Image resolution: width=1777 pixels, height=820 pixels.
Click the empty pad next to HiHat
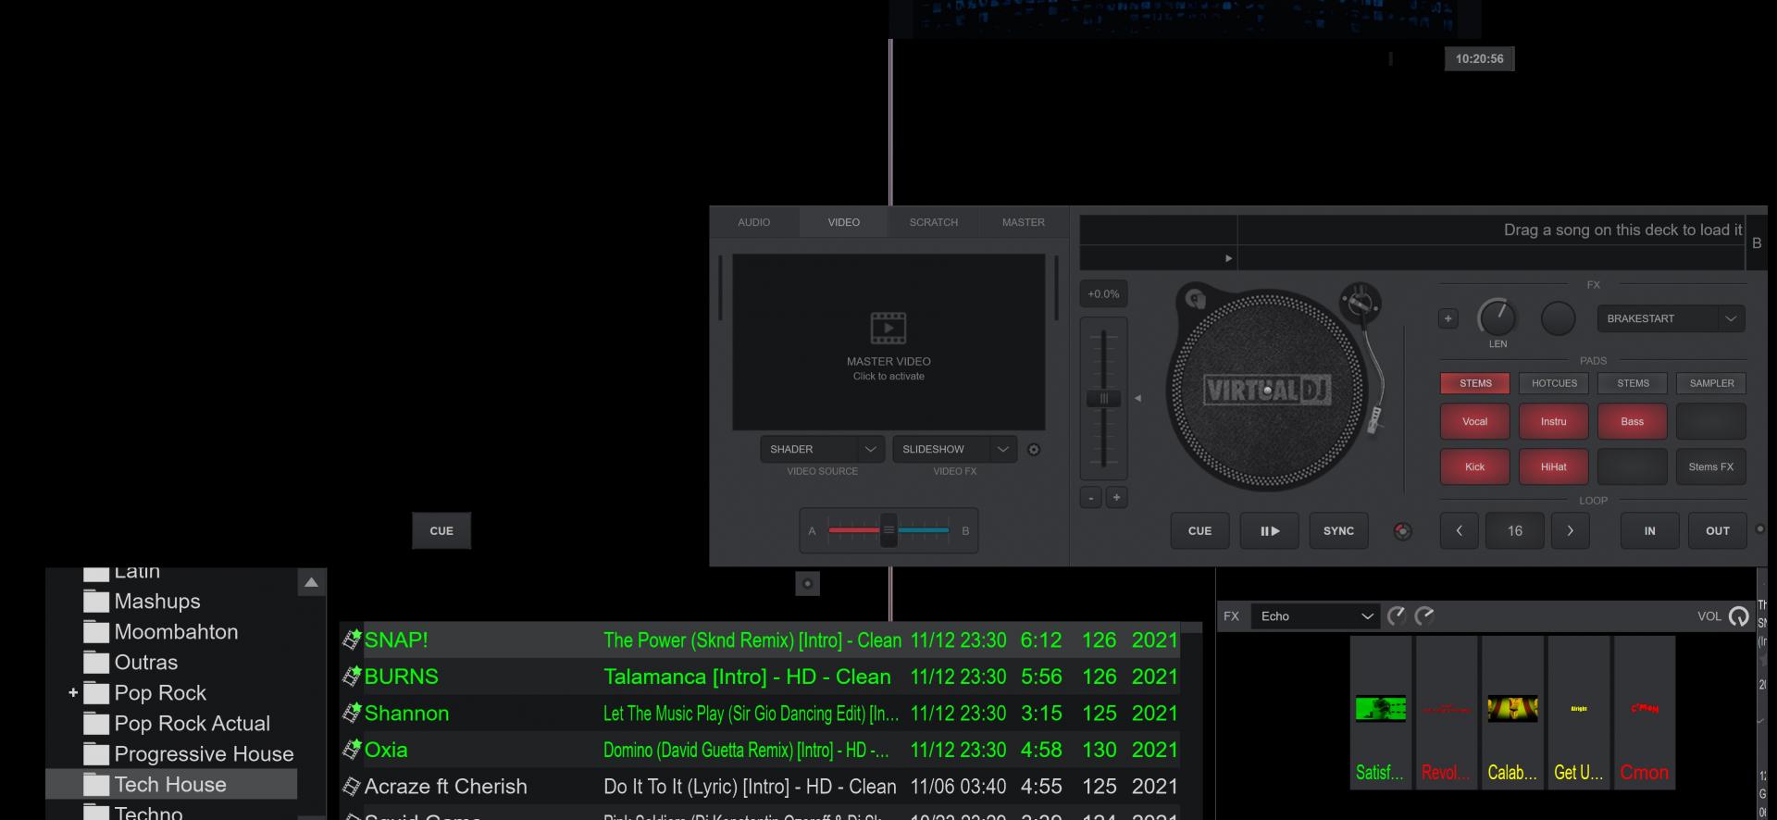[1632, 467]
